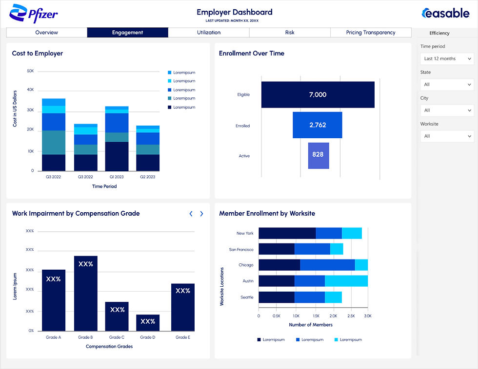
Task: Click the Efficiency label in the sidebar
Action: [x=439, y=33]
